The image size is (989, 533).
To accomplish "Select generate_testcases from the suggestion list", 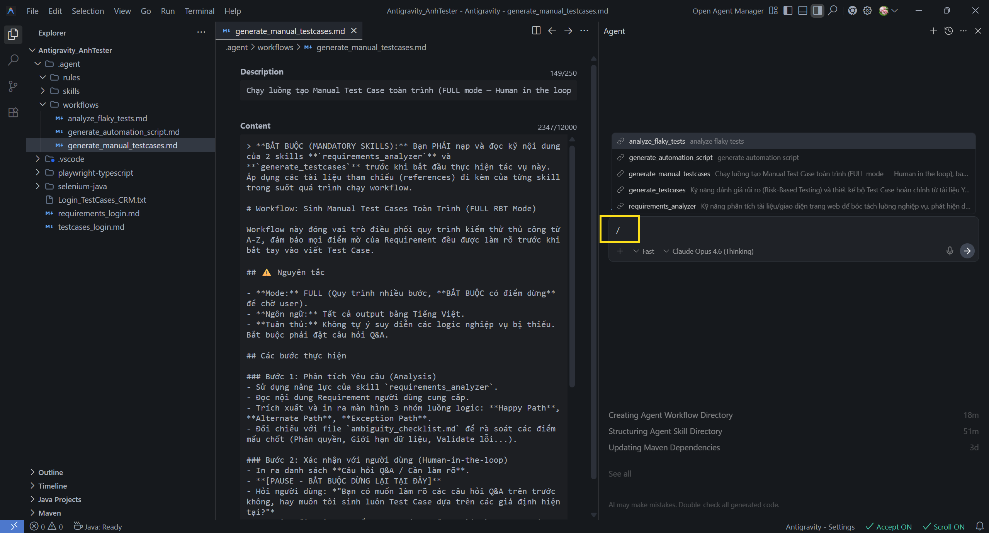I will click(x=657, y=190).
